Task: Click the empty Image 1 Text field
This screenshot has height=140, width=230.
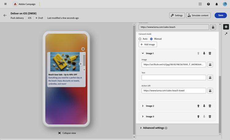Action: [x=174, y=78]
